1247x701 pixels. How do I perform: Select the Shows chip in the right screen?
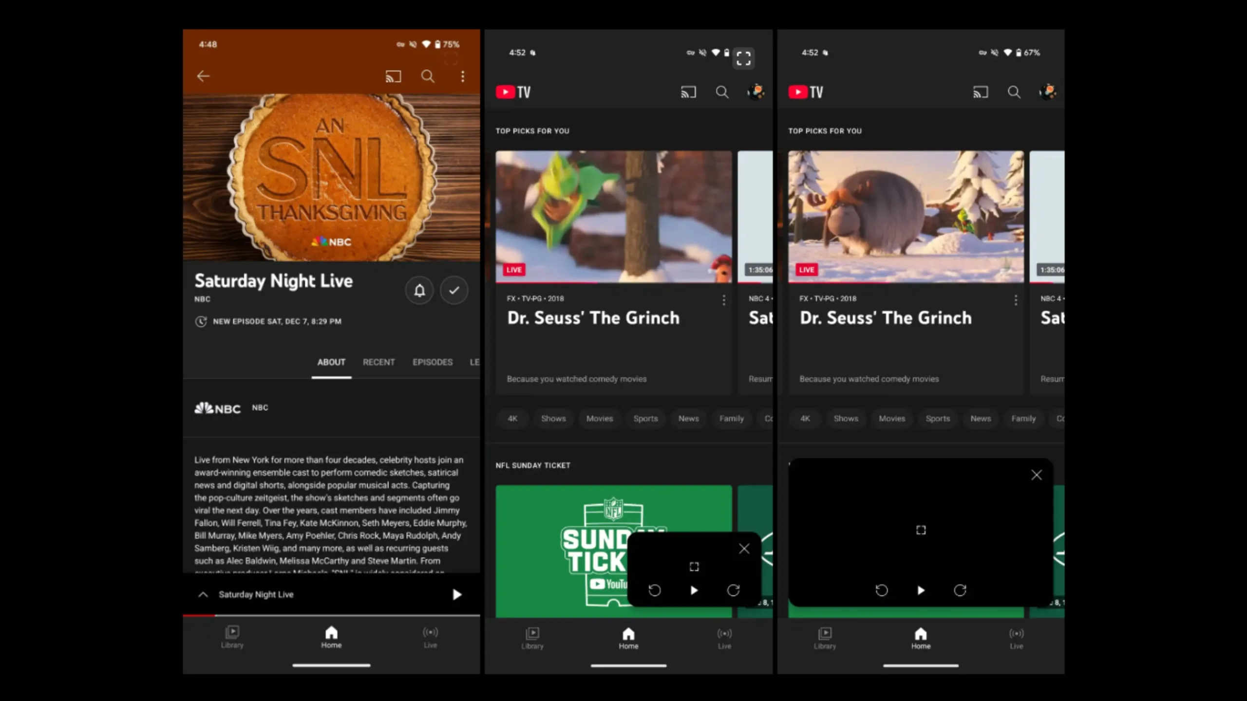846,419
